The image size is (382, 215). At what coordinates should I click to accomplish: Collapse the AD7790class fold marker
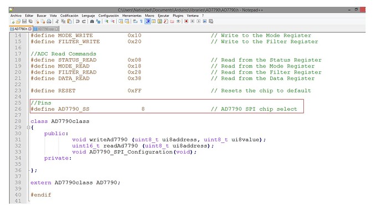coord(28,127)
